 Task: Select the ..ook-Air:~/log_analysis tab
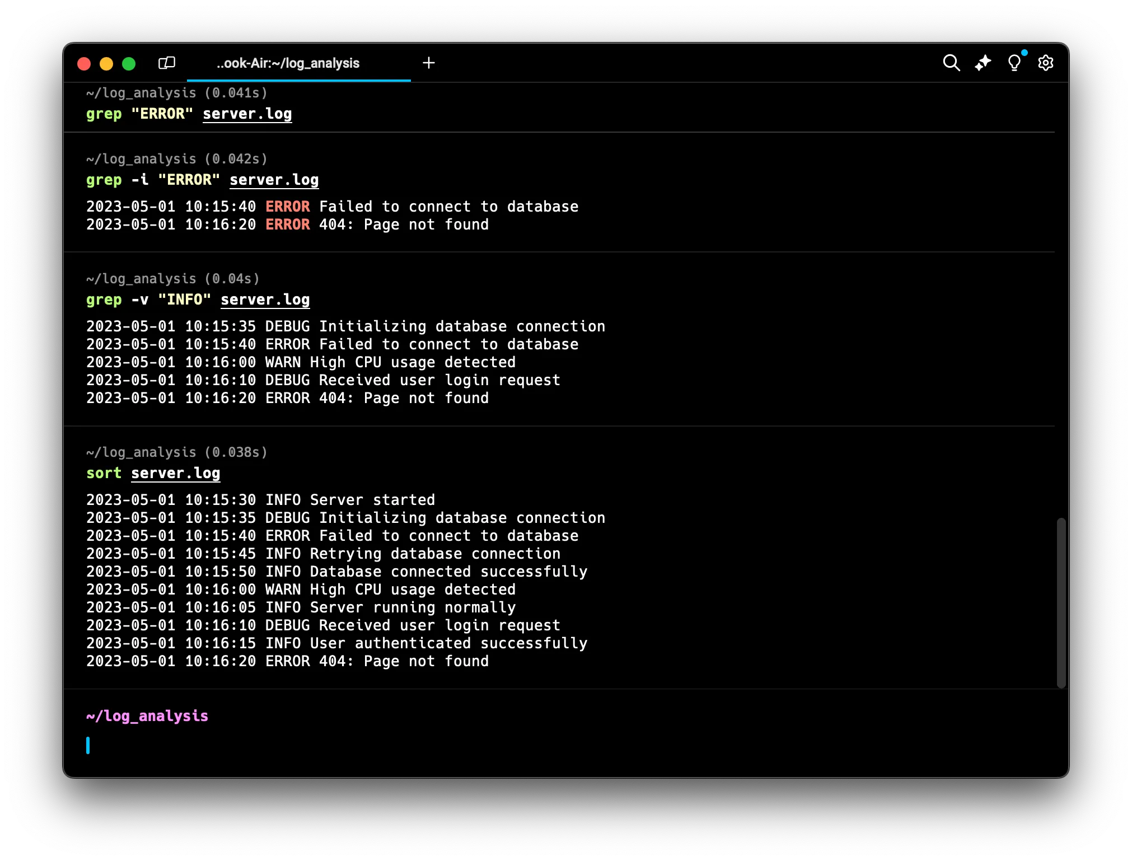point(288,63)
